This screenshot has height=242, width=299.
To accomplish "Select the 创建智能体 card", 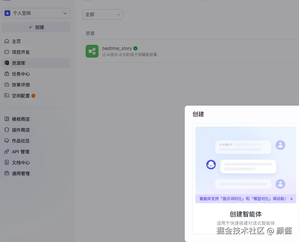I will pos(246,179).
